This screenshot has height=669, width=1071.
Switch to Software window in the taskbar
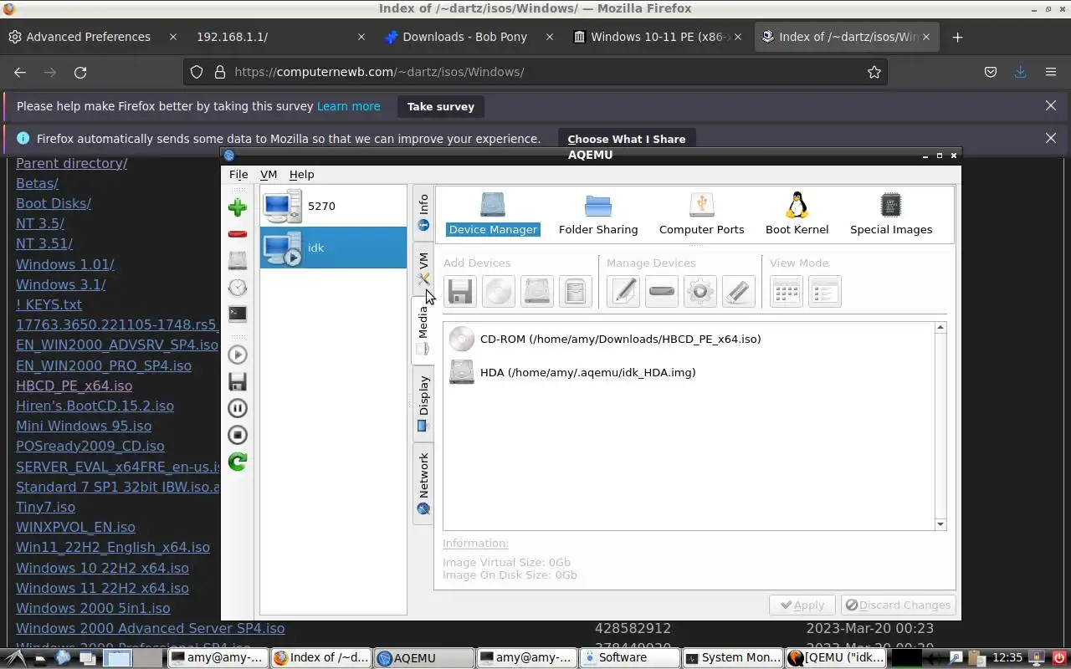629,657
